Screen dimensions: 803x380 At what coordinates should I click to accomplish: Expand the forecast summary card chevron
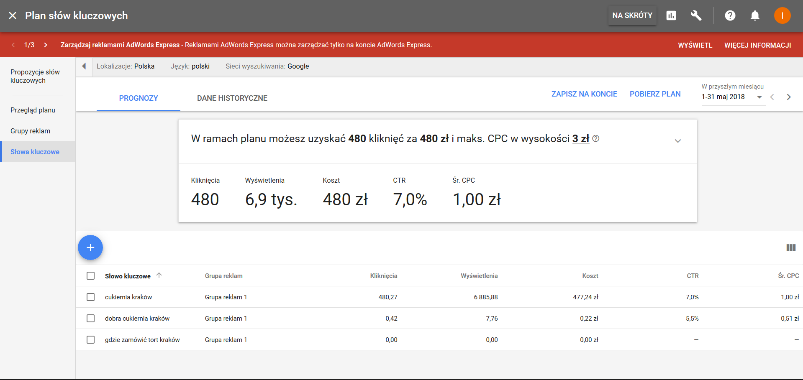coord(678,141)
